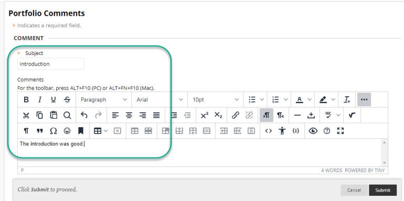Run the accessibility checker
The height and width of the screenshot is (201, 404).
[x=282, y=131]
